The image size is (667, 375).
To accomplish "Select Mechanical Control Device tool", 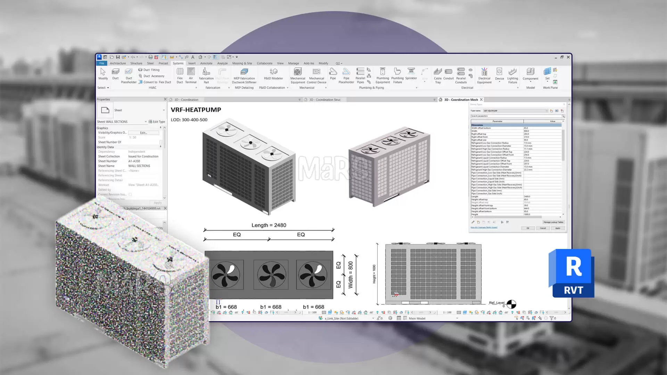I will point(316,76).
